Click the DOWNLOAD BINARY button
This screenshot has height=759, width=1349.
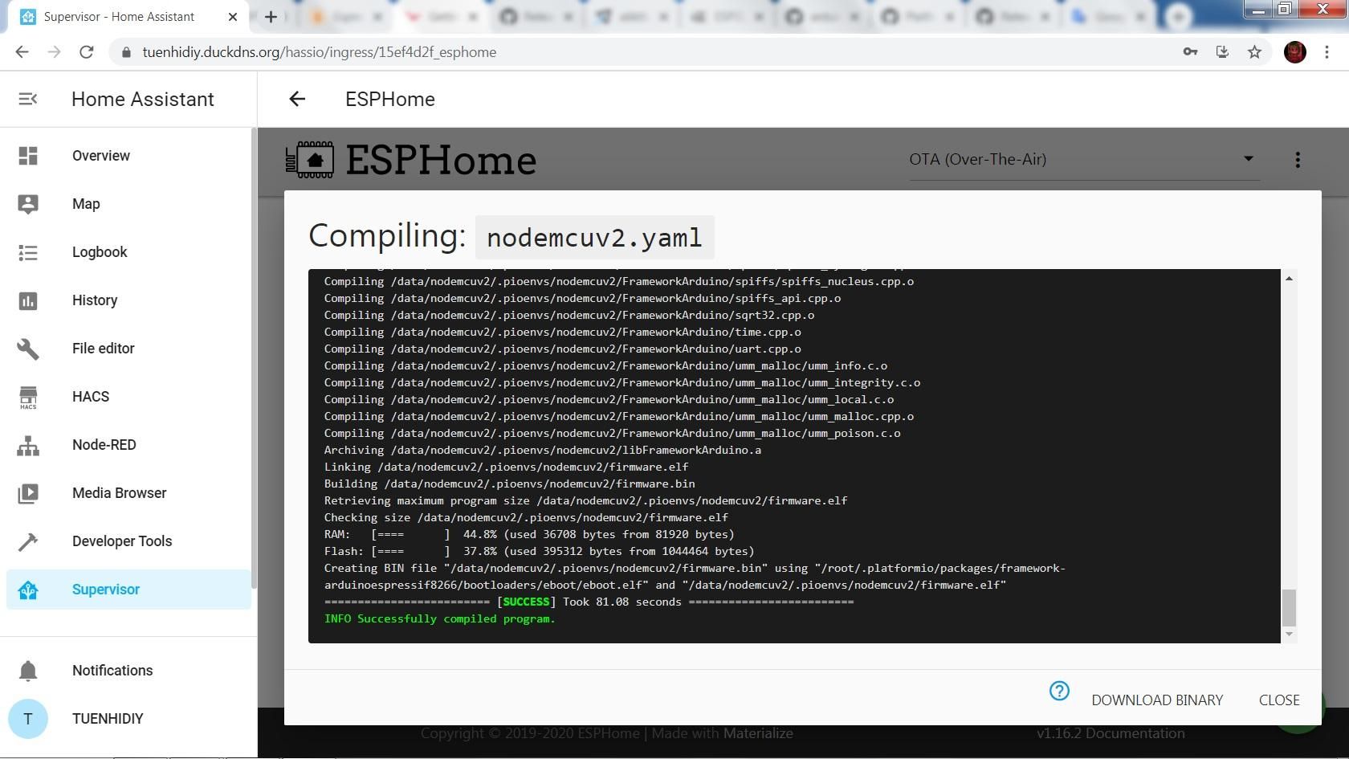[1157, 700]
